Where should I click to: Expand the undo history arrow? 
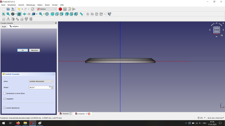(22, 9)
